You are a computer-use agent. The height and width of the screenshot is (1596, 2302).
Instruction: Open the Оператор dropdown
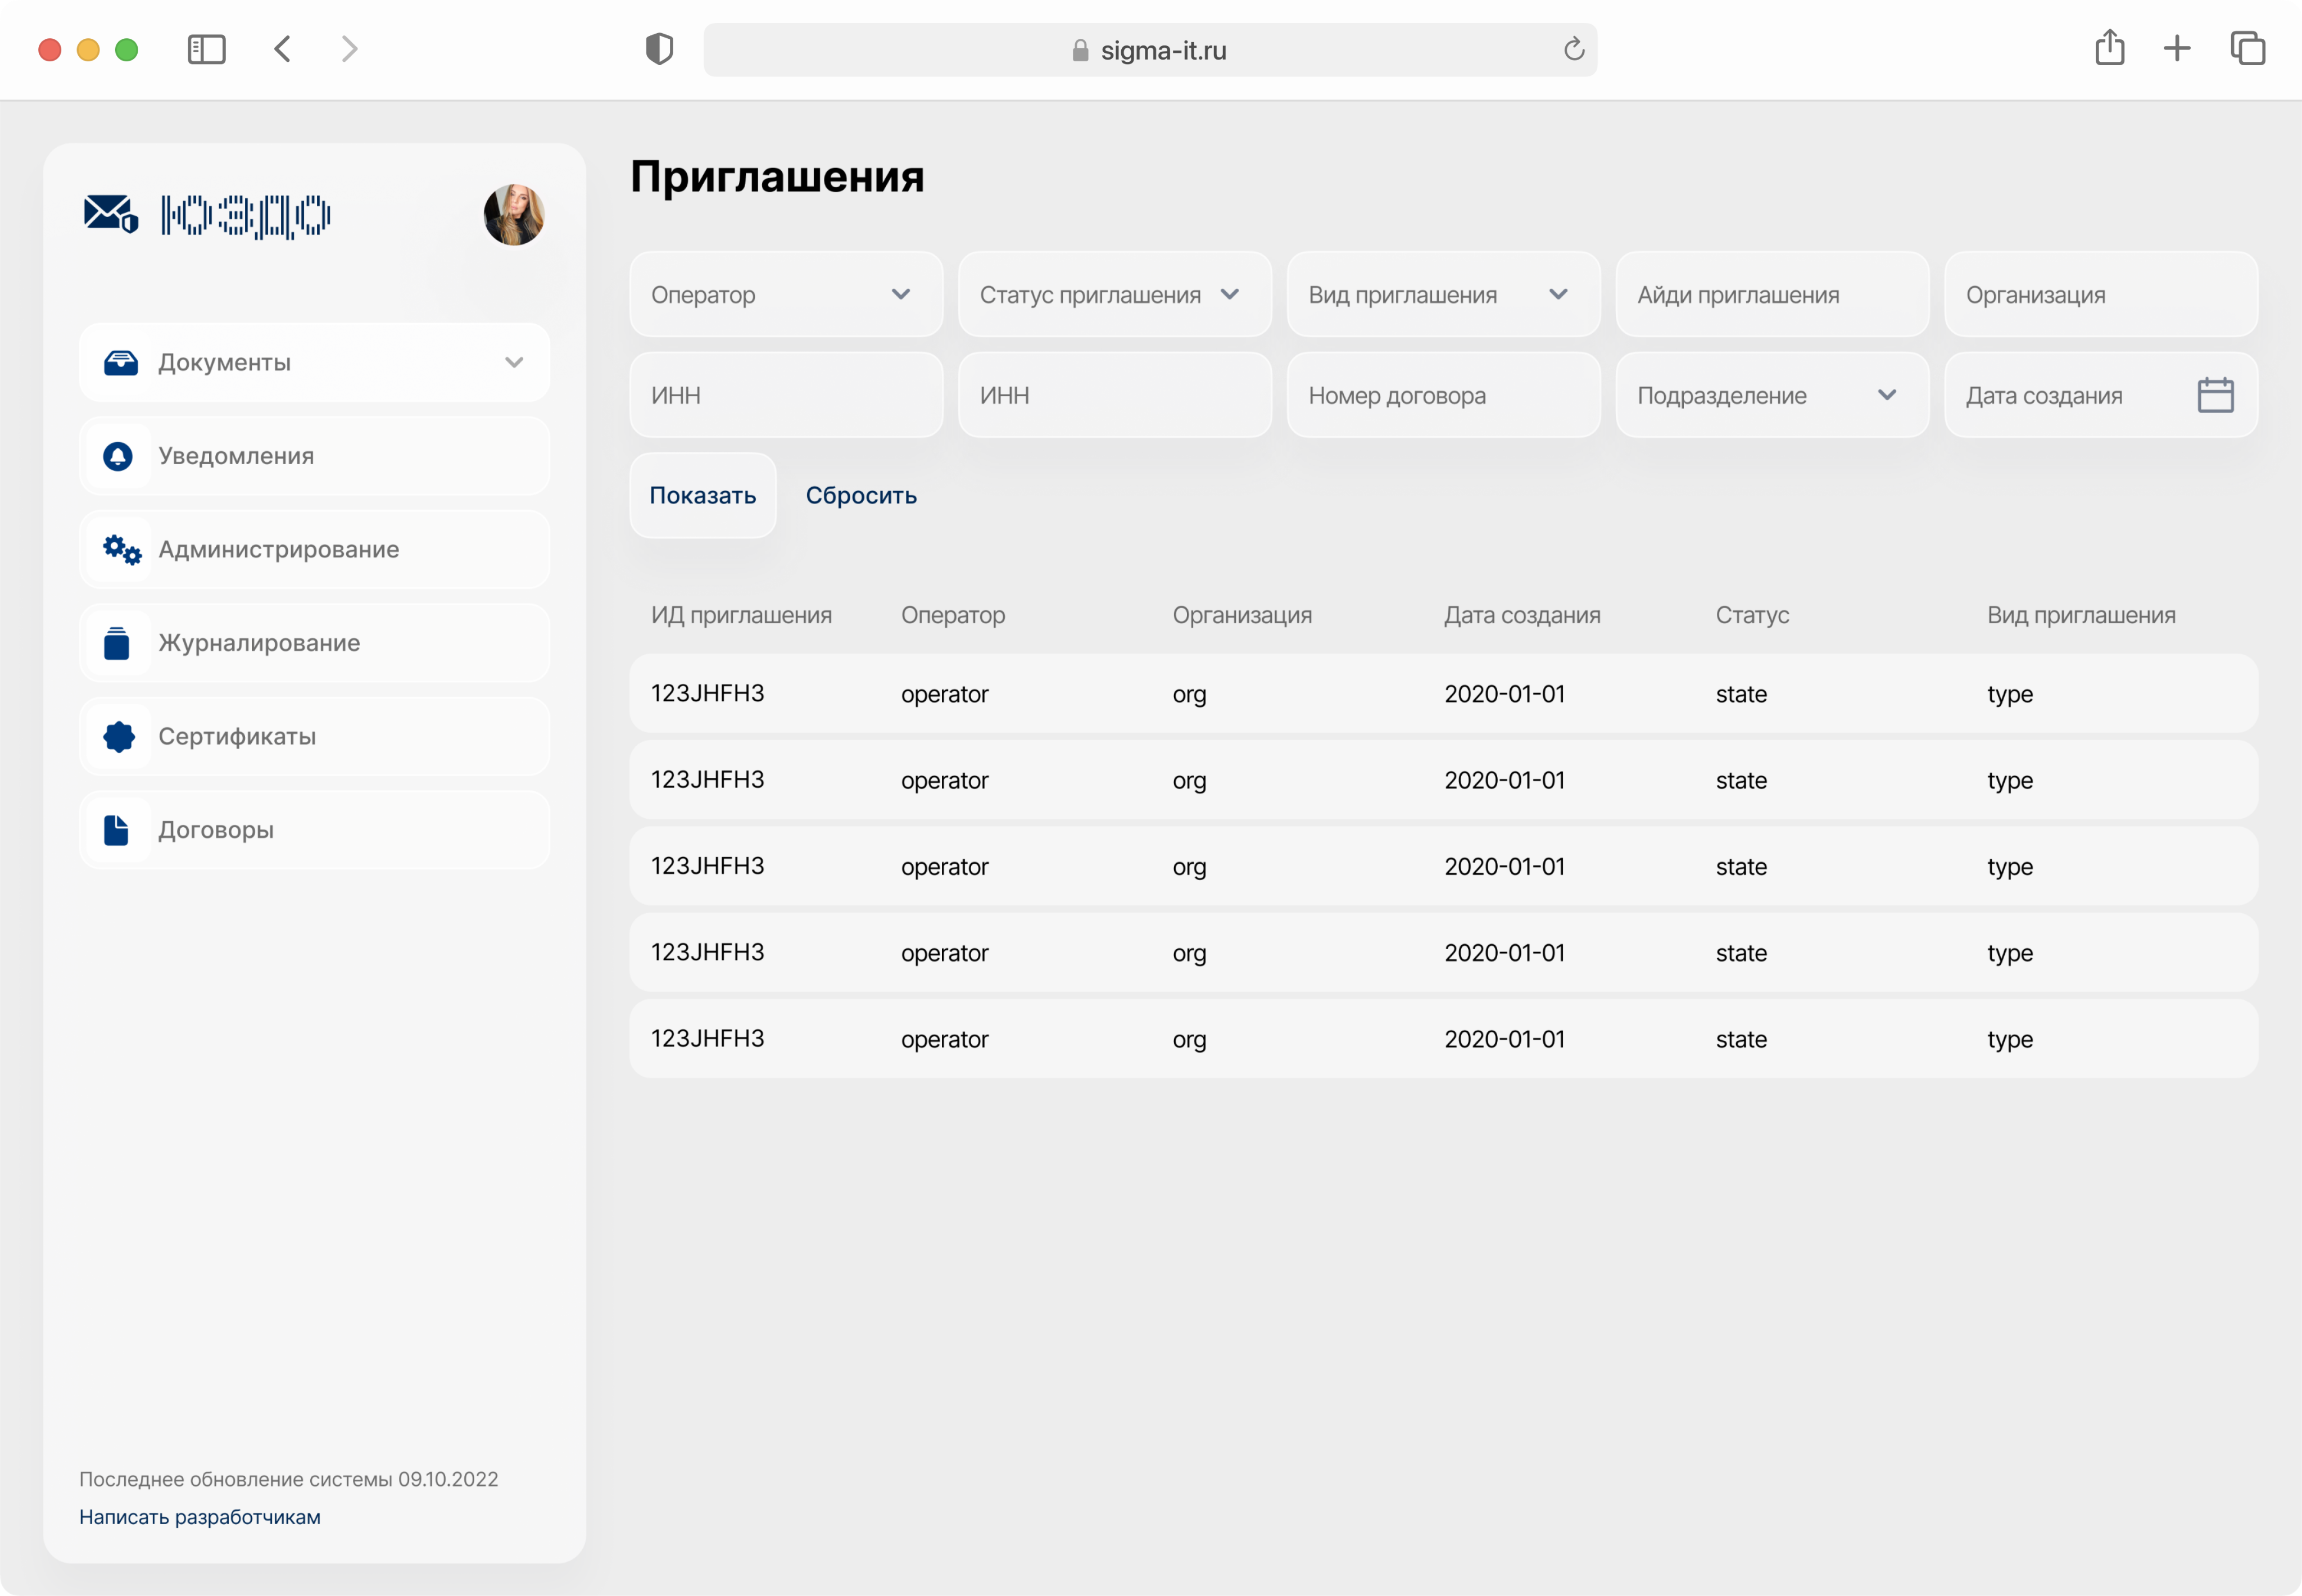786,294
